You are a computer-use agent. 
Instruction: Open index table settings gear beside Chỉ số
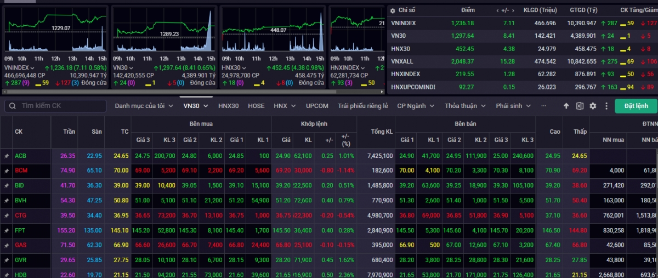[x=392, y=10]
